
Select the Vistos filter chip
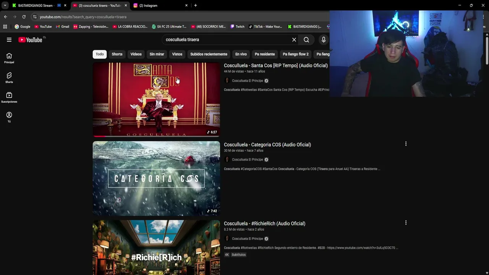177,54
